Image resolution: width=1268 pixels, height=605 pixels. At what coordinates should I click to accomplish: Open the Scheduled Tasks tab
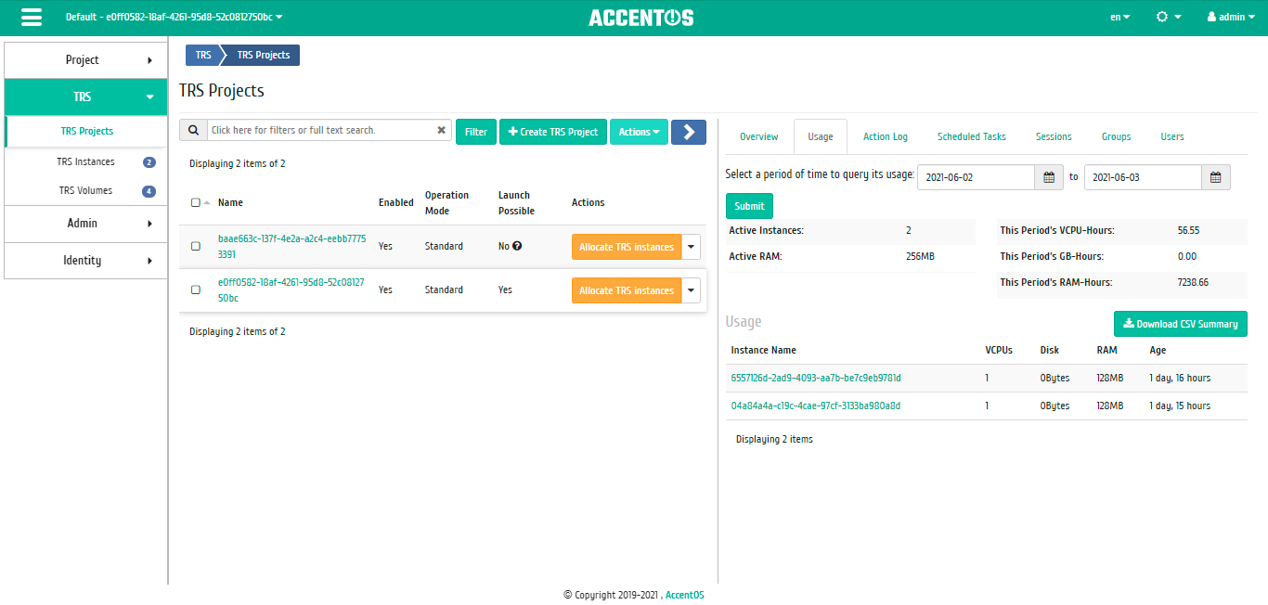pyautogui.click(x=972, y=136)
